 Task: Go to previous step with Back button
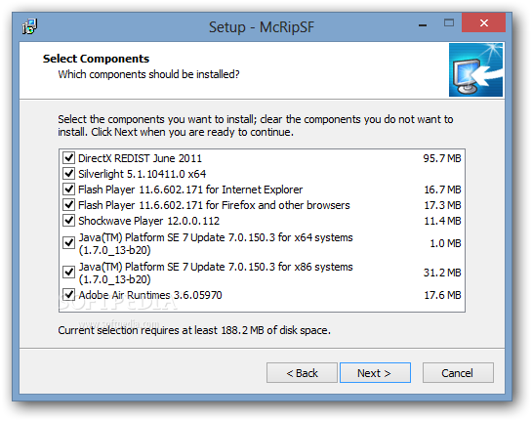pos(302,373)
